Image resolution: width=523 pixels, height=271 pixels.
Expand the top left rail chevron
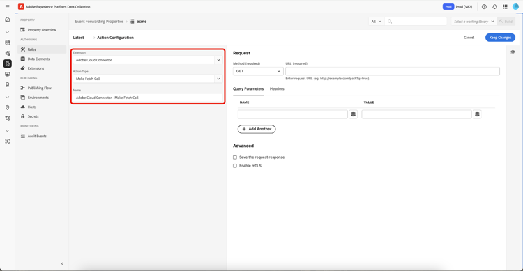click(x=8, y=32)
